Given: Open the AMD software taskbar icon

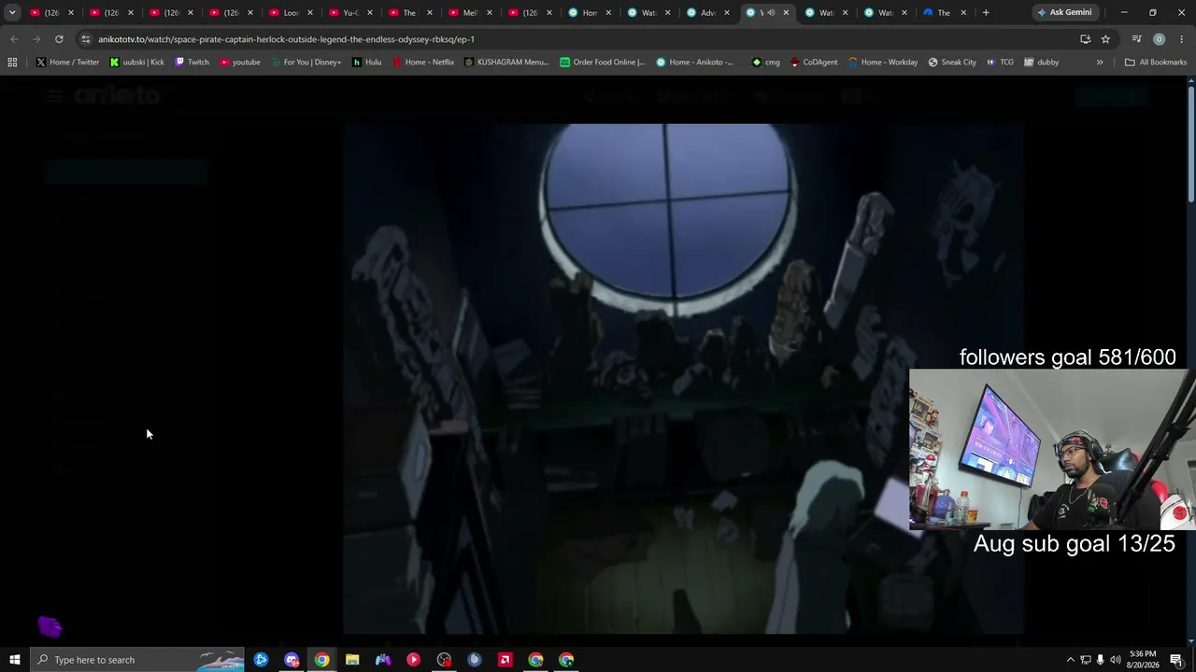Looking at the screenshot, I should click(x=505, y=660).
